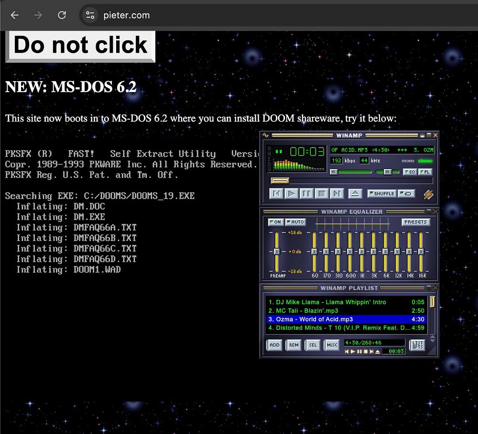Toggle equalizer AUTO button
The image size is (478, 434).
pyautogui.click(x=295, y=222)
